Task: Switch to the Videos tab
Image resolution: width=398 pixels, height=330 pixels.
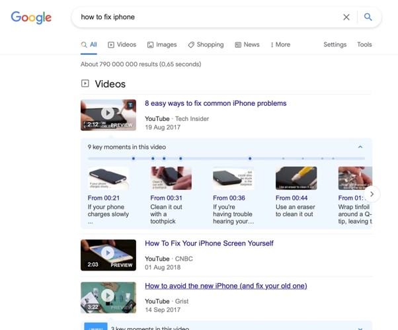Action: pyautogui.click(x=122, y=45)
